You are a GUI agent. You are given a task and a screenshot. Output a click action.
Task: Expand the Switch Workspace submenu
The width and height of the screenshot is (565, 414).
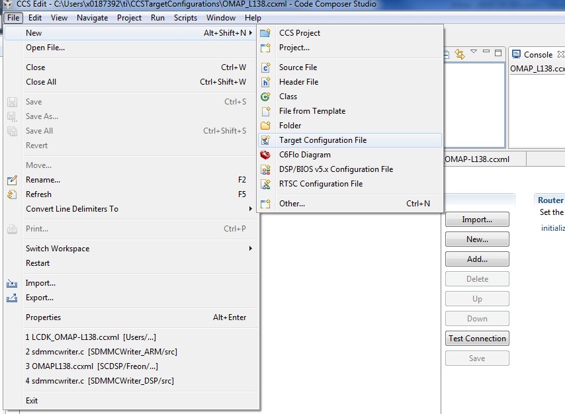pos(251,249)
